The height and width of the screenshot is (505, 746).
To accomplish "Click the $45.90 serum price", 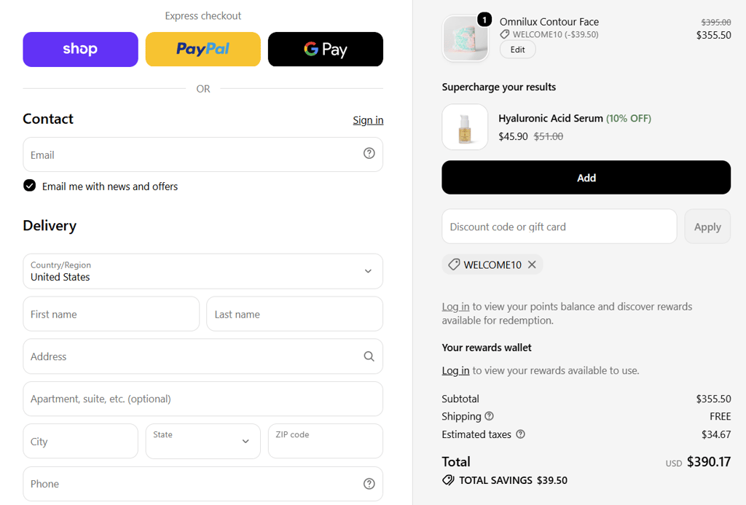I will coord(513,136).
